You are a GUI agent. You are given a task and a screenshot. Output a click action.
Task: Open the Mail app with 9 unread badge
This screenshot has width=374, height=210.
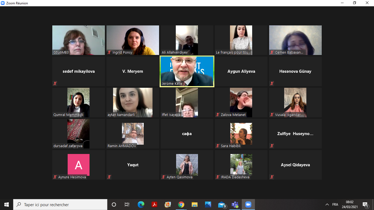coord(222,205)
